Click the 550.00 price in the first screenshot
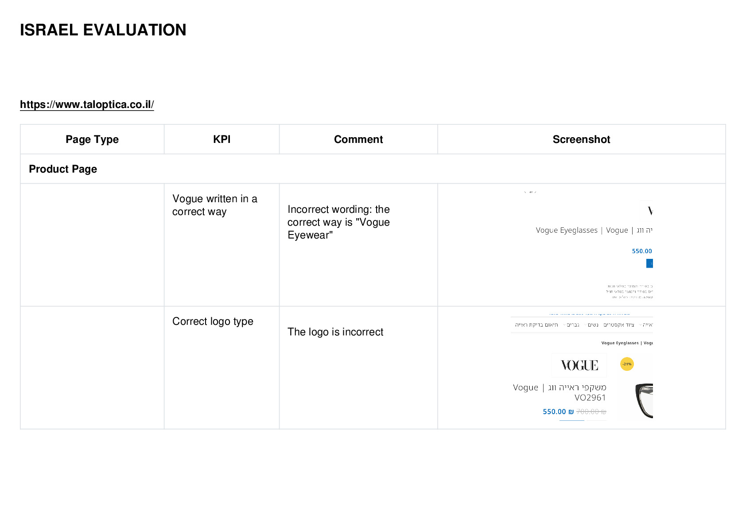 coord(642,251)
